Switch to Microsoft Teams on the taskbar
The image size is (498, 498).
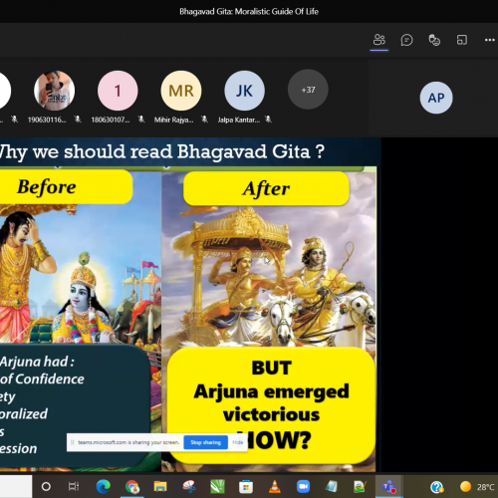388,487
